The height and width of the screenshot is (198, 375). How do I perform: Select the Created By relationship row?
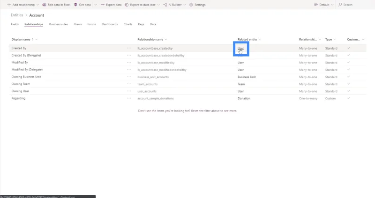(187, 48)
